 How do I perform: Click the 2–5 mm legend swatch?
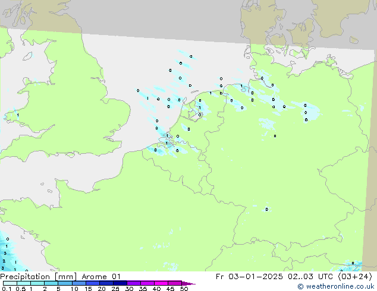(x=51, y=283)
